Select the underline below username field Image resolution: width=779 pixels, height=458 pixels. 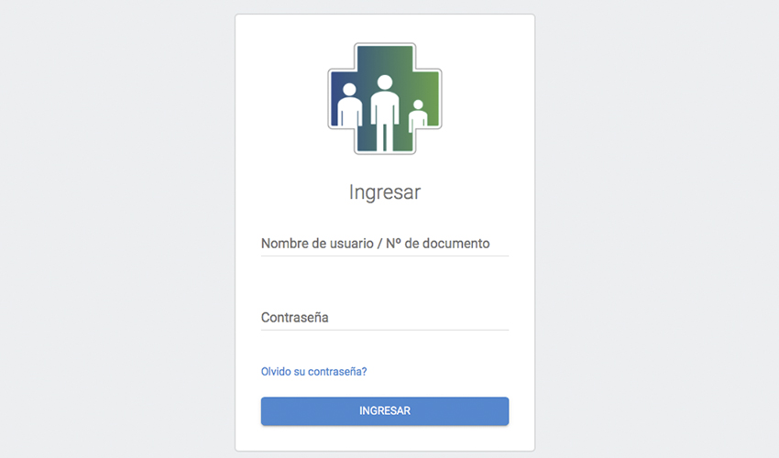click(385, 256)
